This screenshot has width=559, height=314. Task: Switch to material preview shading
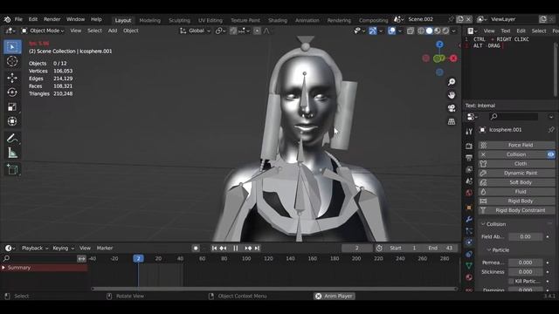point(438,31)
